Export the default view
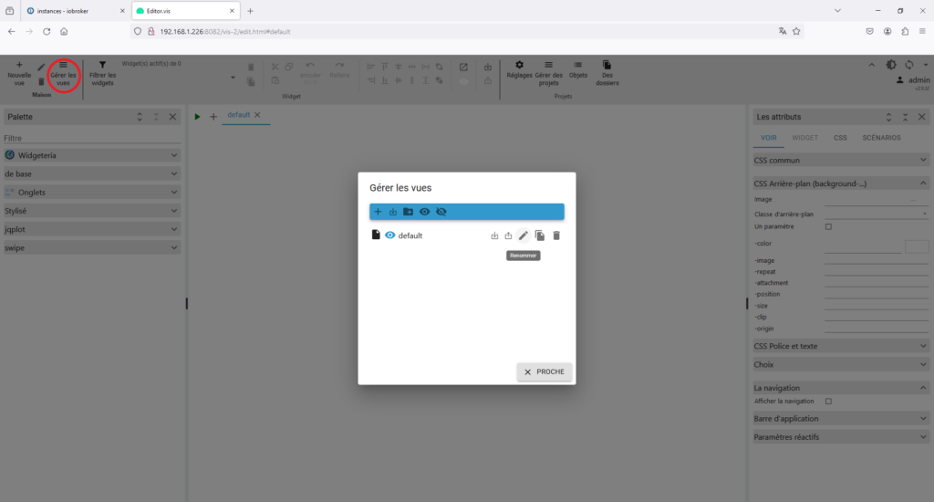This screenshot has height=502, width=934. click(508, 235)
